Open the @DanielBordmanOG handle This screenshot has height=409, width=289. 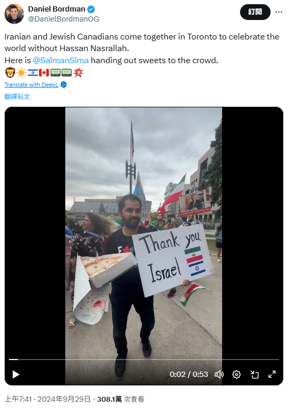(x=63, y=19)
